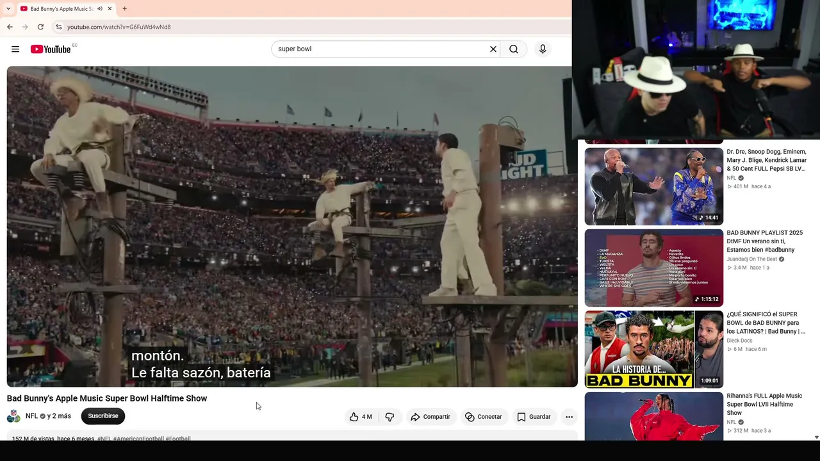Viewport: 820px width, 461px height.
Task: Open the YouTube guide hamburger menu
Action: (15, 49)
